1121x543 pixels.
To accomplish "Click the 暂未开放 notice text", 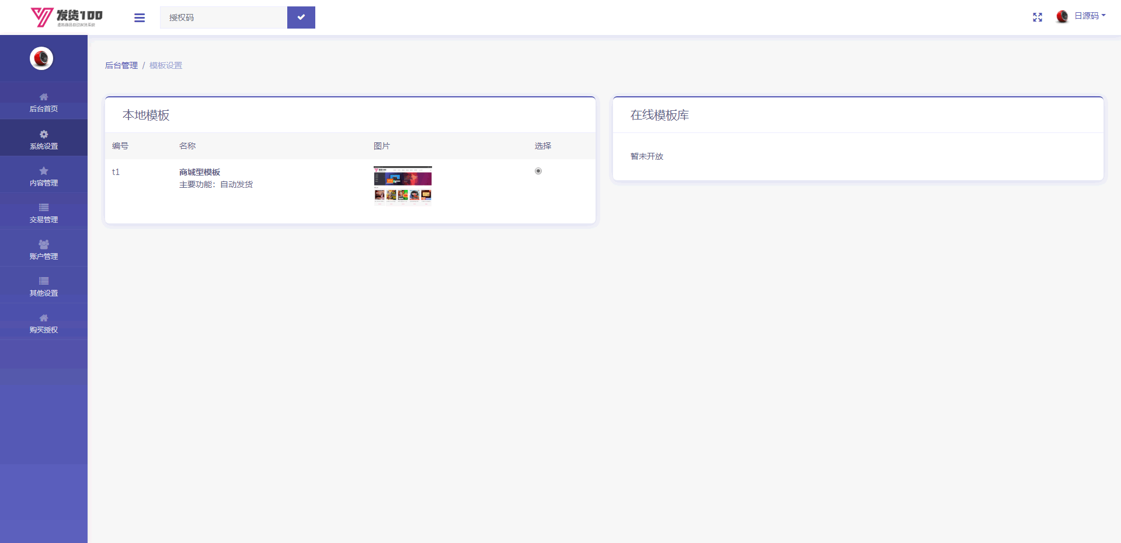I will tap(647, 156).
